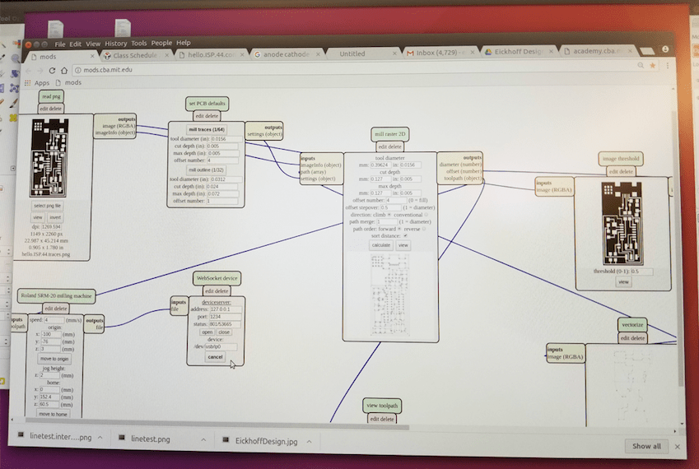This screenshot has width=699, height=469.
Task: Click the offset stepover field in mill raster 2D
Action: 390,207
